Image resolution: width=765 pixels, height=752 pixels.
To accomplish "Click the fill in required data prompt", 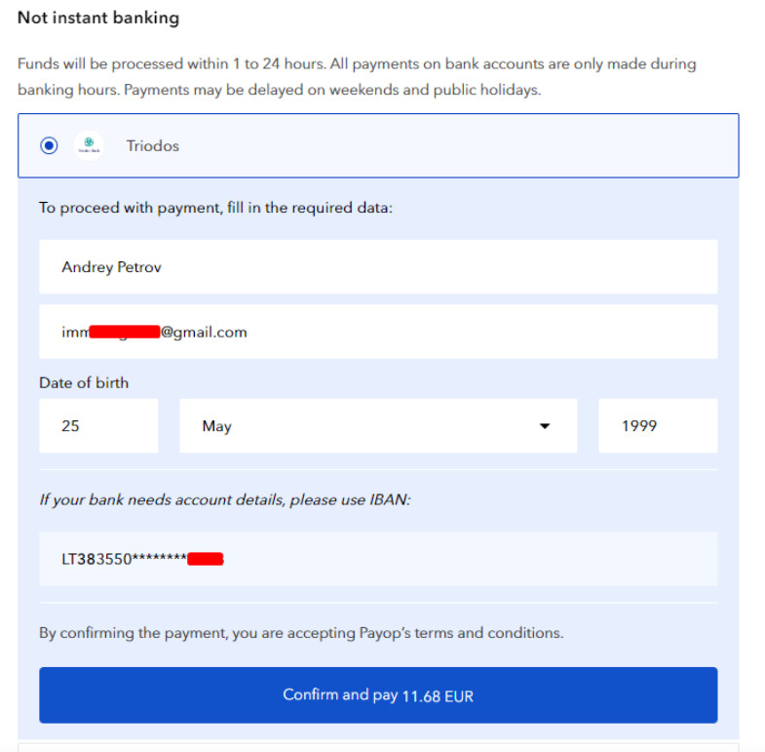I will (215, 208).
